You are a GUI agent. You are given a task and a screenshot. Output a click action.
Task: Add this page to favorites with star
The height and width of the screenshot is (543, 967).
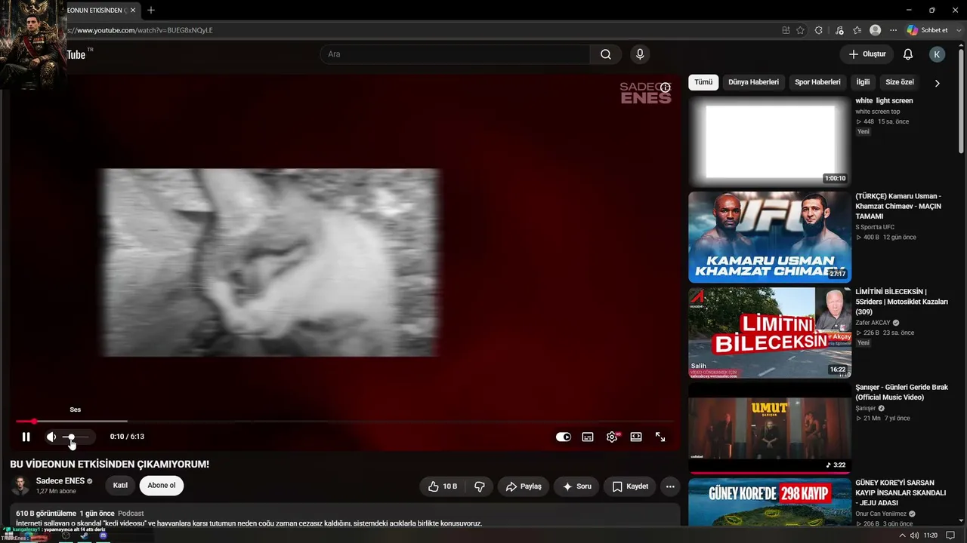[x=801, y=30]
